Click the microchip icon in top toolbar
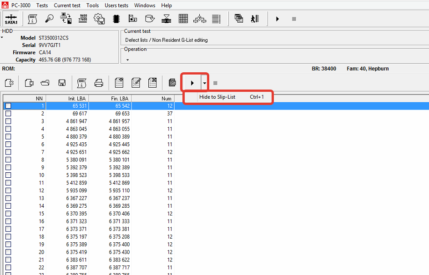This screenshot has height=275, width=429. coord(116,19)
